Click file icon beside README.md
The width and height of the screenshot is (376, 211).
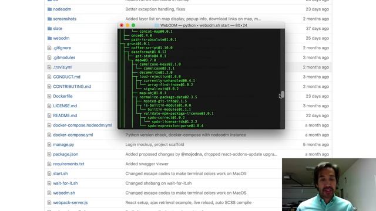click(x=49, y=115)
